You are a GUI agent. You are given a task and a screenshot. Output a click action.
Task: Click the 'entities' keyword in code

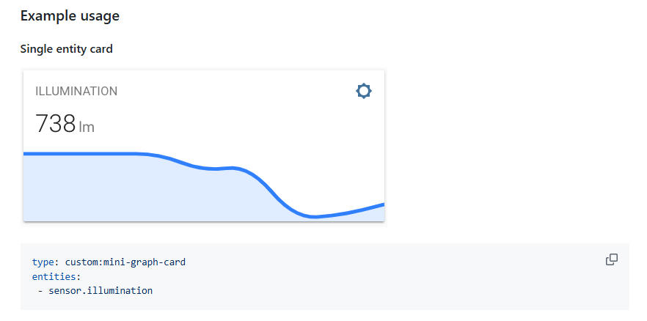(54, 276)
